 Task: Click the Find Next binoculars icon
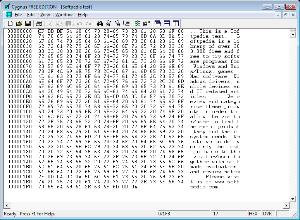coord(108,24)
